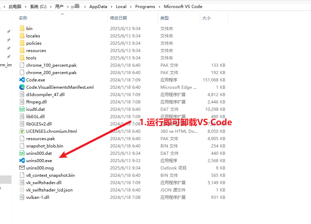This screenshot has width=311, height=224.
Task: Expand the chevron after 此电脑 in address bar
Action: [x=26, y=7]
